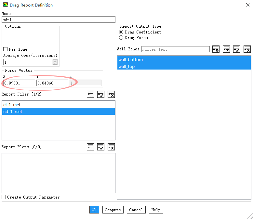Click OK to confirm the drag report

(94, 210)
